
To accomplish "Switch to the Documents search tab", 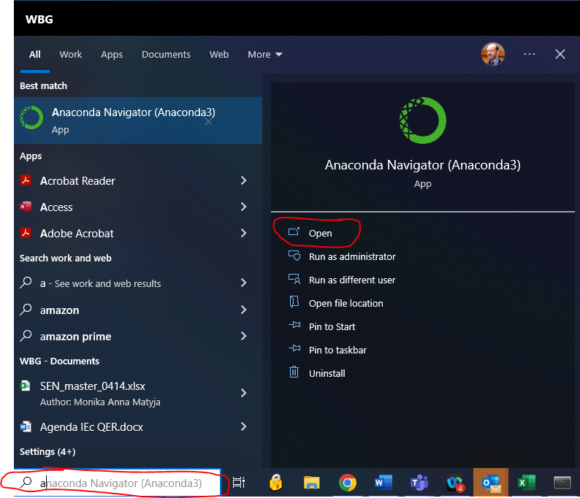I will [166, 54].
